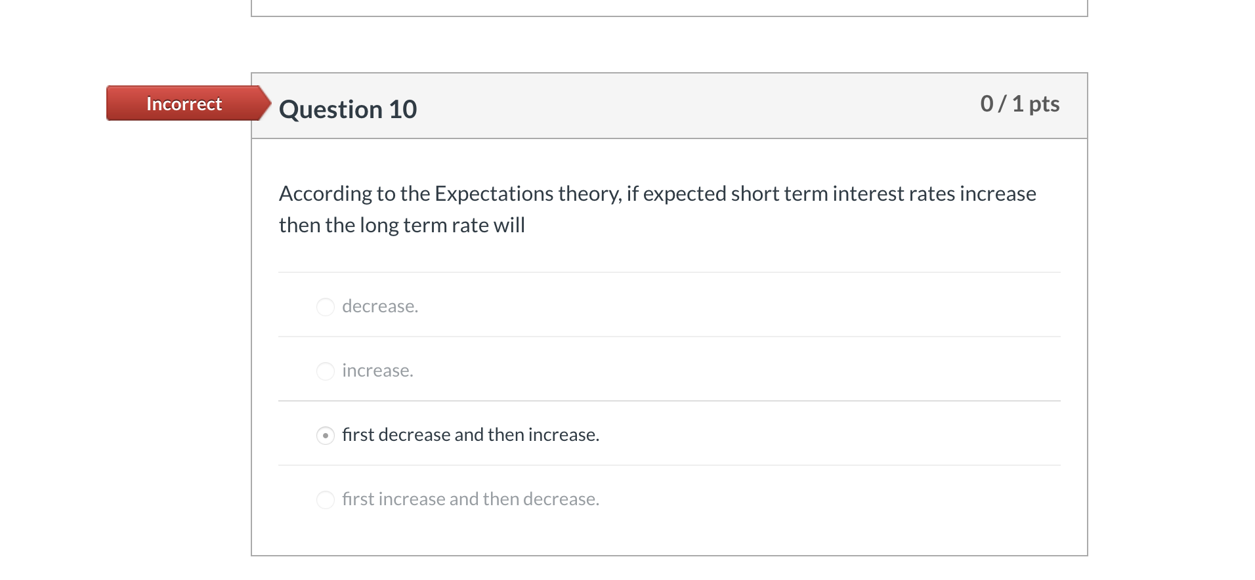Click the previous question box border above

click(x=669, y=16)
